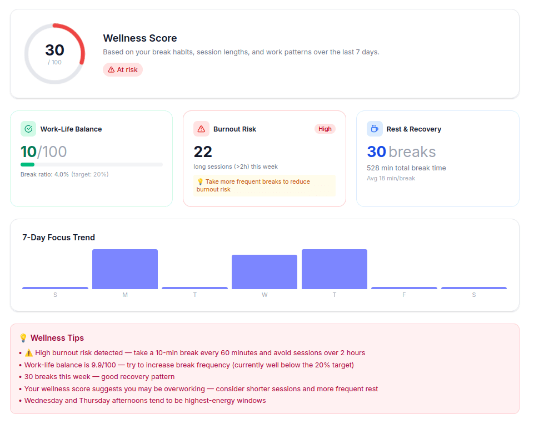Viewport: 549px width, 424px height.
Task: Select the red Burnout Risk alert triangle icon
Action: tap(201, 128)
